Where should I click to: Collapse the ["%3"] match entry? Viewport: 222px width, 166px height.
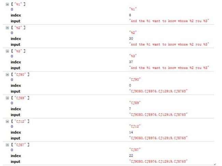(7, 51)
